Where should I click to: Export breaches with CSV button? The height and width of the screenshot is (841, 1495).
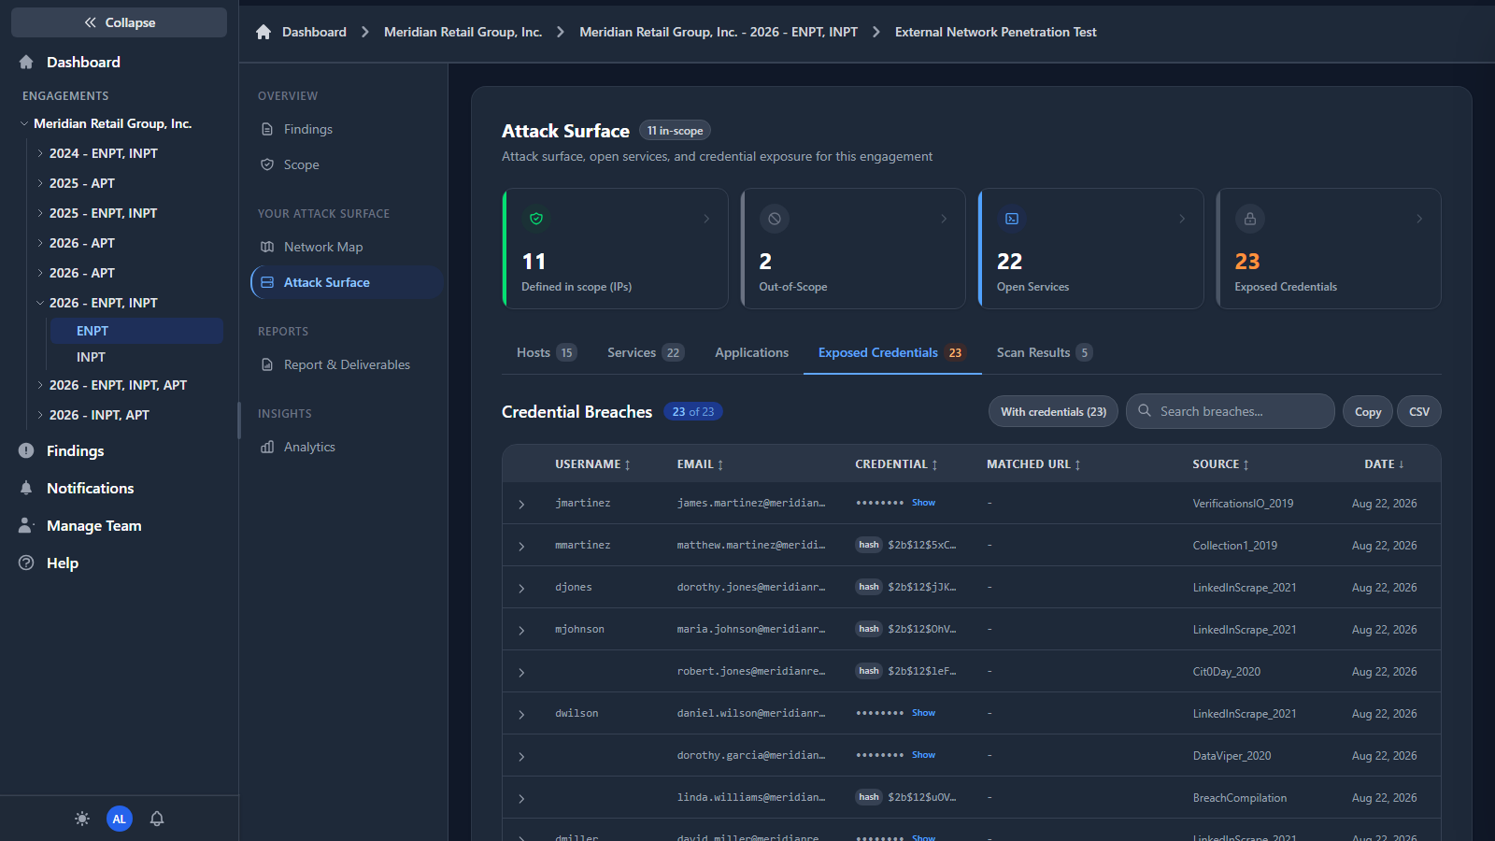(x=1419, y=411)
